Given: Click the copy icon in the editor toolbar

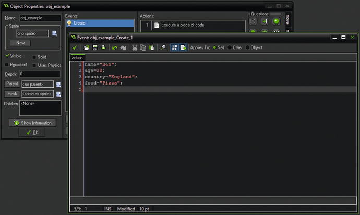Looking at the screenshot, I should coord(142,47).
